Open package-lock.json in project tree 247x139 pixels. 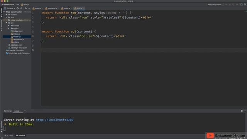click(x=18, y=48)
